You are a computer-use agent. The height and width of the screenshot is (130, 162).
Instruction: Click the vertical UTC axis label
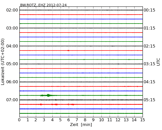(x=158, y=62)
